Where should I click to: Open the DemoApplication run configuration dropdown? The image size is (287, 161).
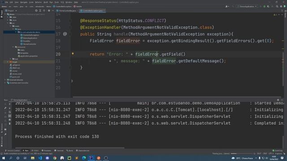247,7
